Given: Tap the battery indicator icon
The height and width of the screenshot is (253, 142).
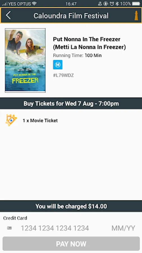Looking at the screenshot, I should (136, 4).
